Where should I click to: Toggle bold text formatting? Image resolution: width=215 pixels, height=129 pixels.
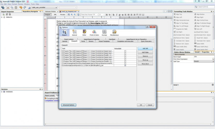point(114,15)
